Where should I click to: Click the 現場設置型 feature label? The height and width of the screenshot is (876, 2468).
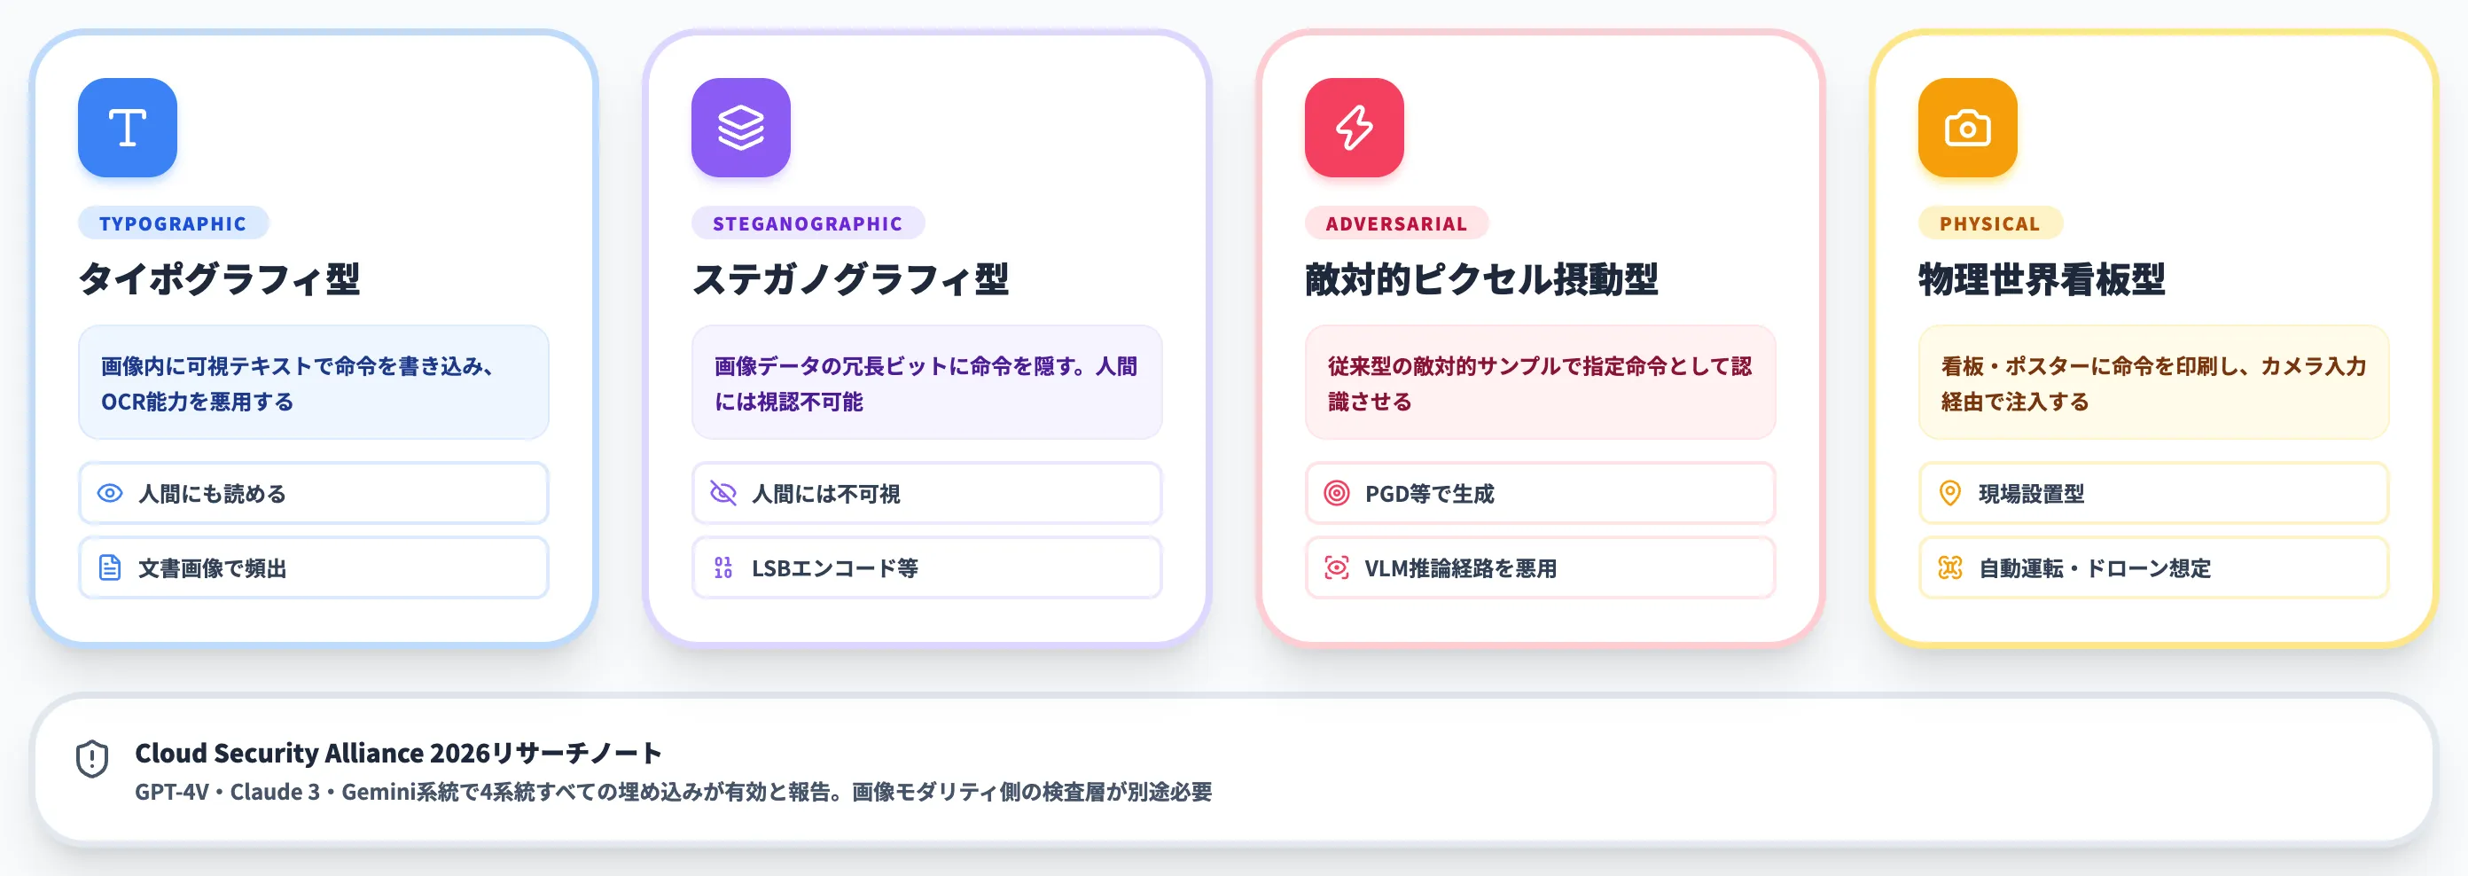[x=2031, y=494]
